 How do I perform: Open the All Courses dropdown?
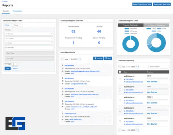29,38
